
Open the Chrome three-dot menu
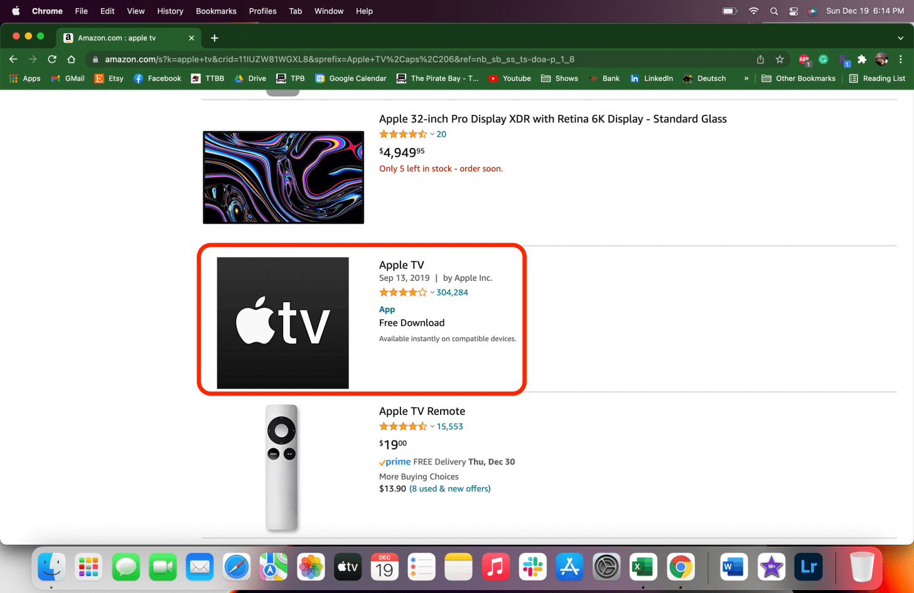(901, 59)
